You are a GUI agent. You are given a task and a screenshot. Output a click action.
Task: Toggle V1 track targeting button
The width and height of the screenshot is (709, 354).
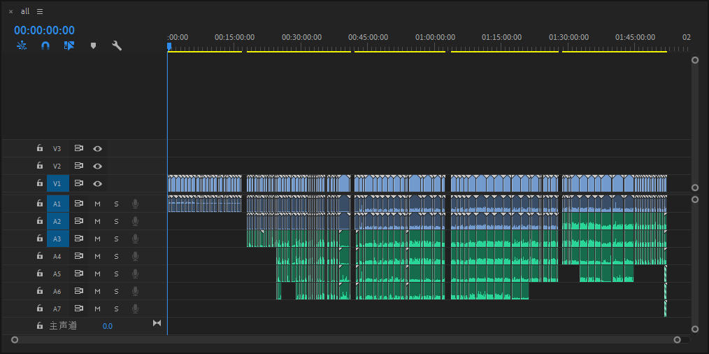57,183
